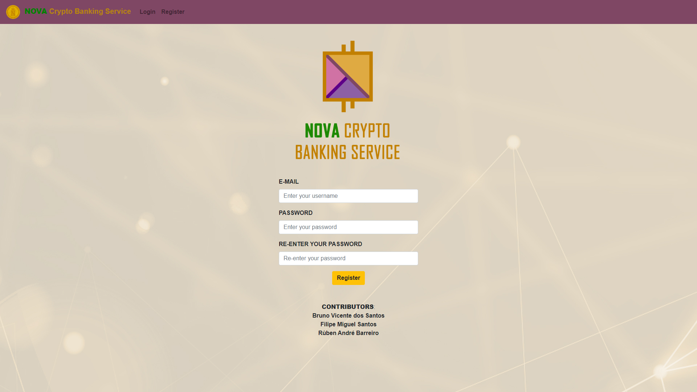Click the Bruno Vicente dos Santos contributor link
The width and height of the screenshot is (697, 392).
(x=348, y=315)
